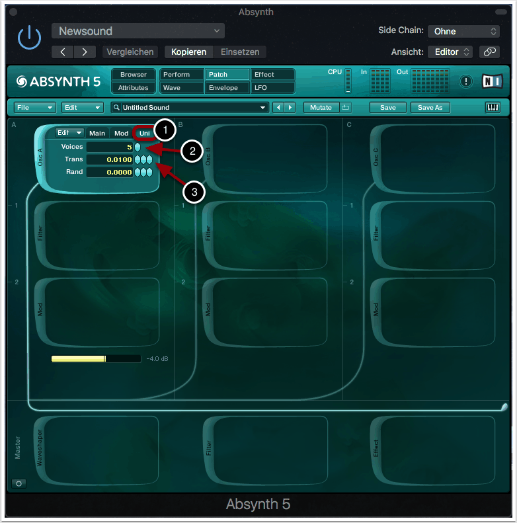This screenshot has height=523, width=517.
Task: Adjust channel A level slider
Action: 96,358
